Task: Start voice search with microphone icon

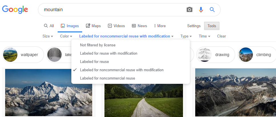Action: point(201,10)
